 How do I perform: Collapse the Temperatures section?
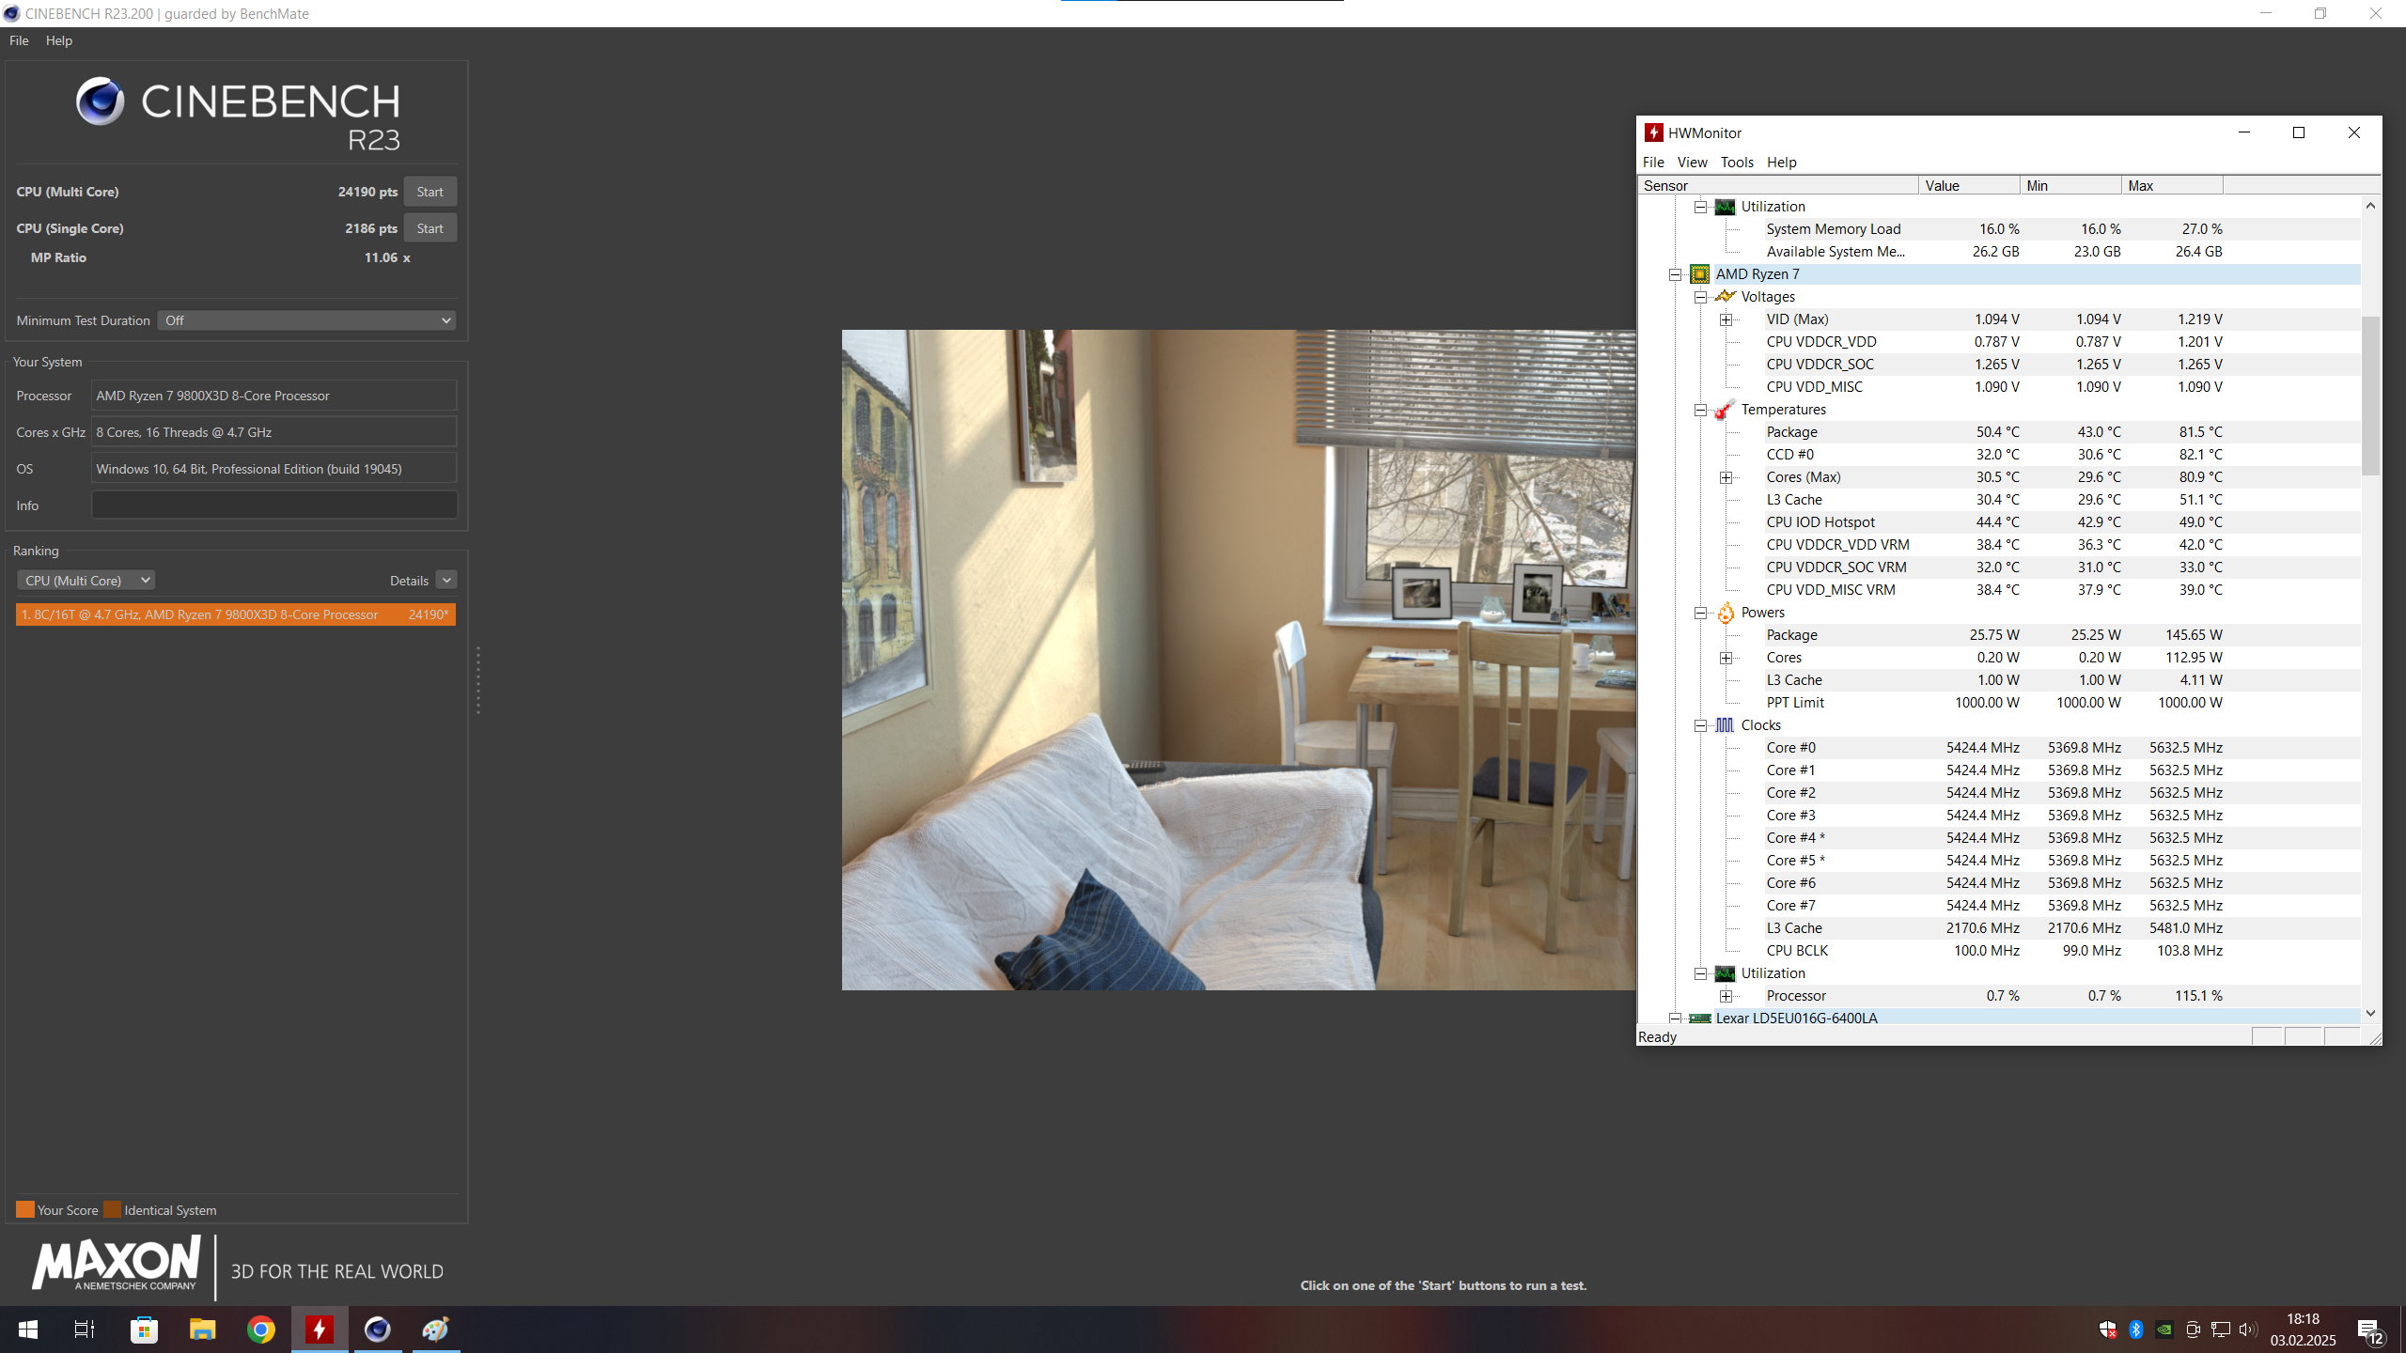[1700, 410]
